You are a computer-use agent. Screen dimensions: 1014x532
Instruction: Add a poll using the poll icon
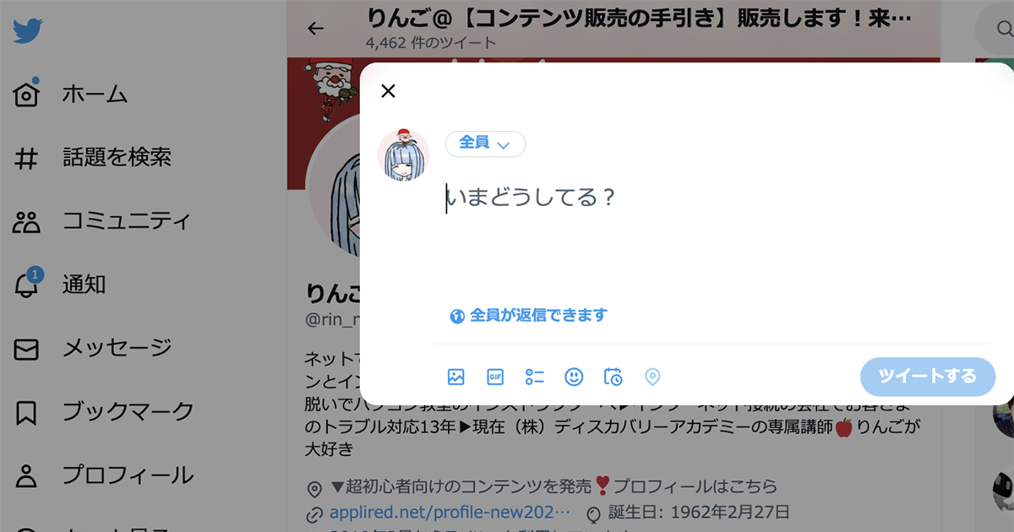[535, 377]
